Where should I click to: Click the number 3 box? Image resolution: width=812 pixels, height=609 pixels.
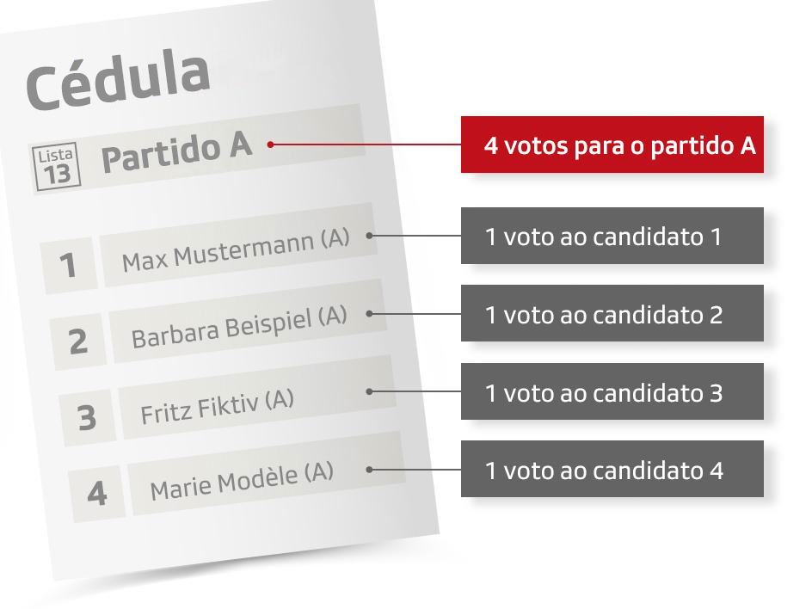point(87,417)
